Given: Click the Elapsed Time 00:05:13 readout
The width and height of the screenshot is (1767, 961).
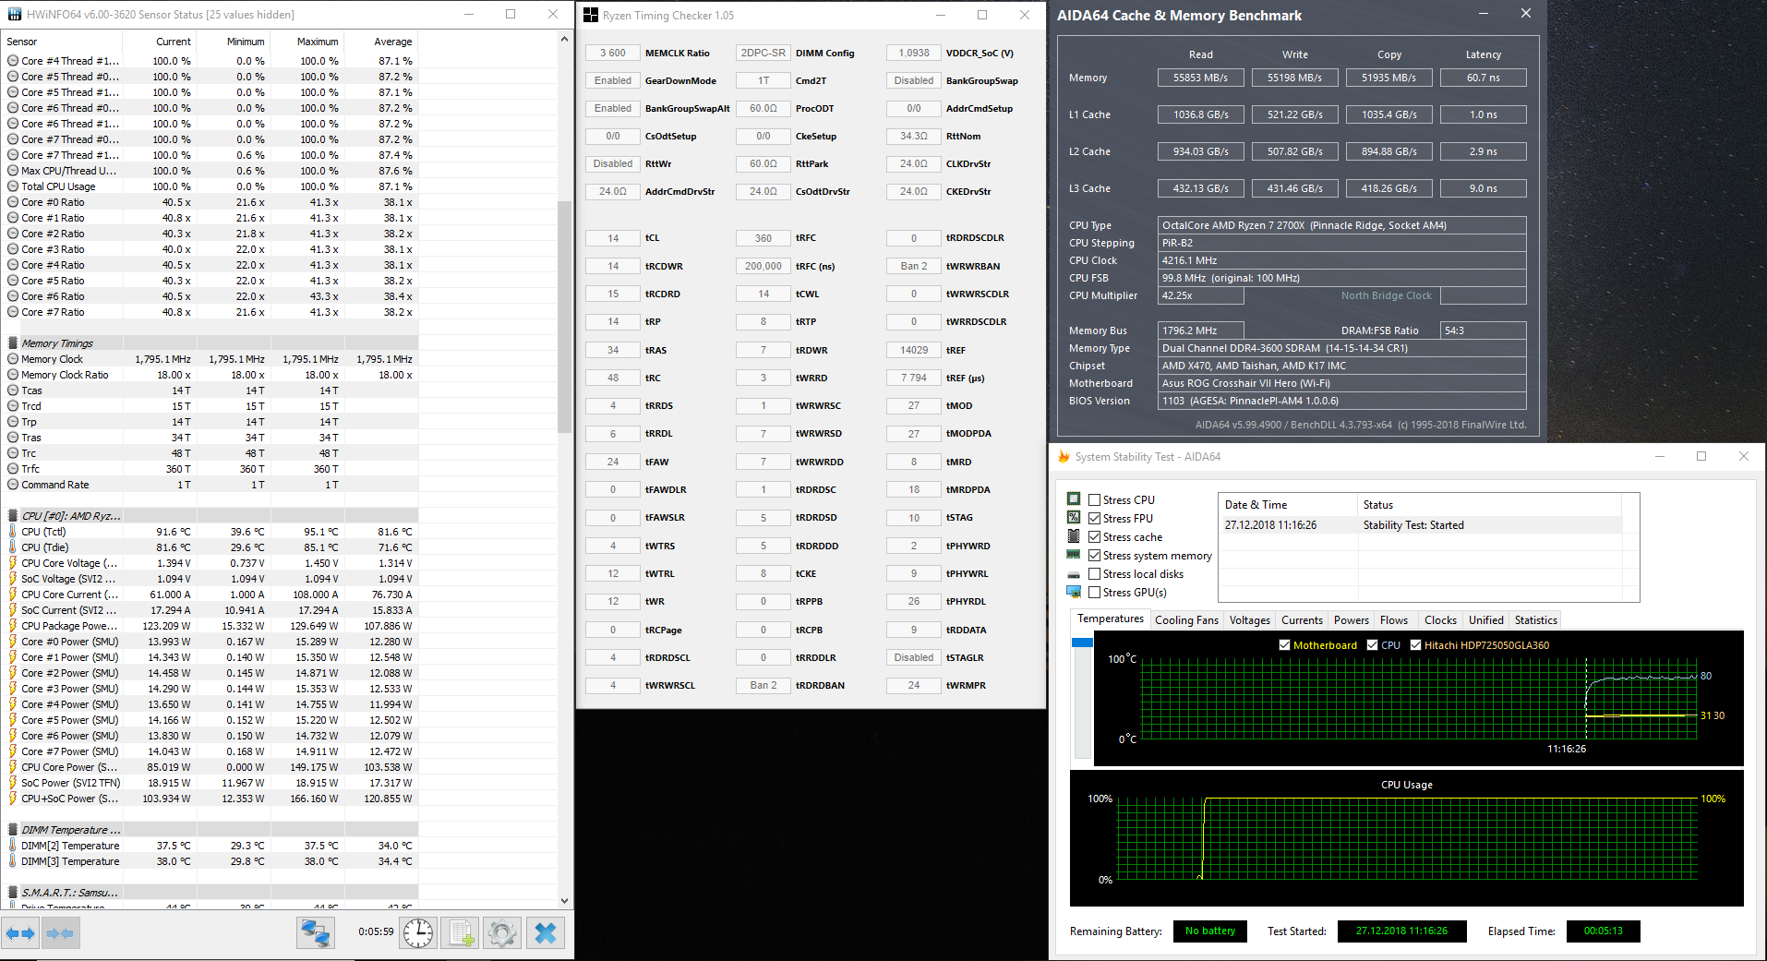Looking at the screenshot, I should [1603, 931].
